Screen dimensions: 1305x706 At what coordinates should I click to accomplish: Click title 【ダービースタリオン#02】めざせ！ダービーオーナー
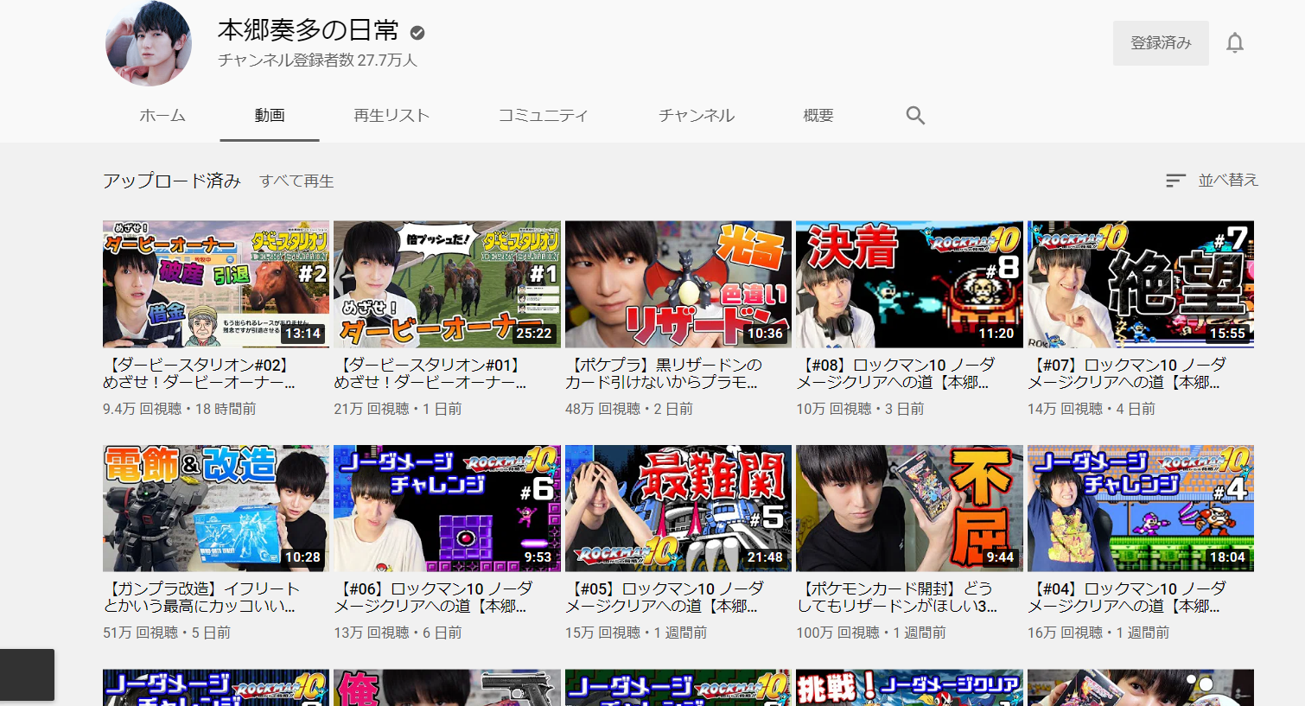tap(200, 373)
